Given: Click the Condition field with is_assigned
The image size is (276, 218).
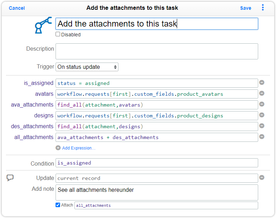Looking at the screenshot, I should pyautogui.click(x=157, y=163).
